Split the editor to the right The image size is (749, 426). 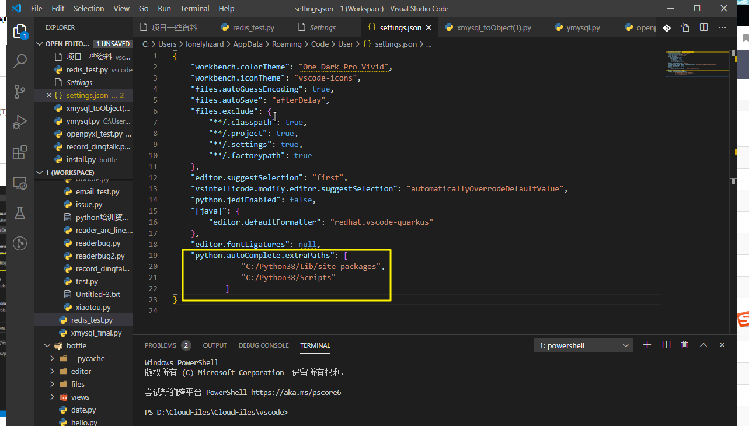tap(703, 27)
